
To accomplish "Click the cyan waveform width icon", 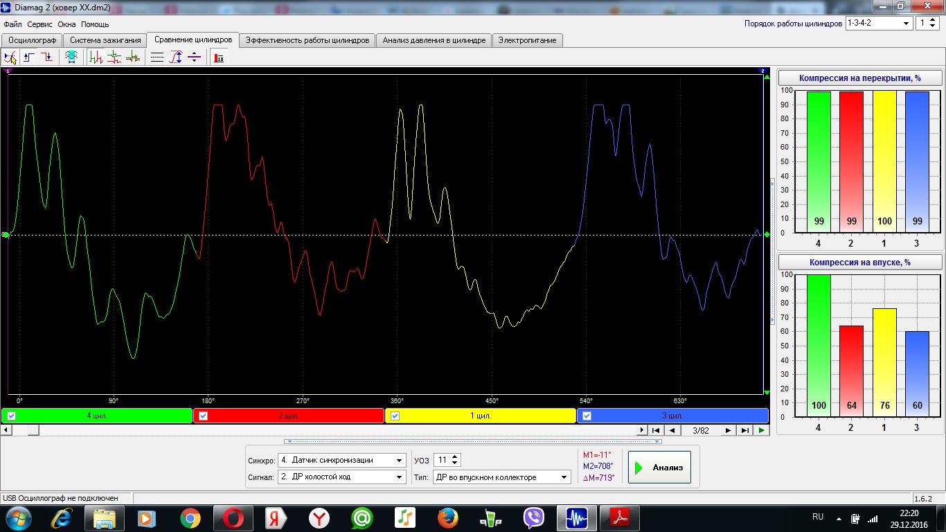I will point(71,57).
